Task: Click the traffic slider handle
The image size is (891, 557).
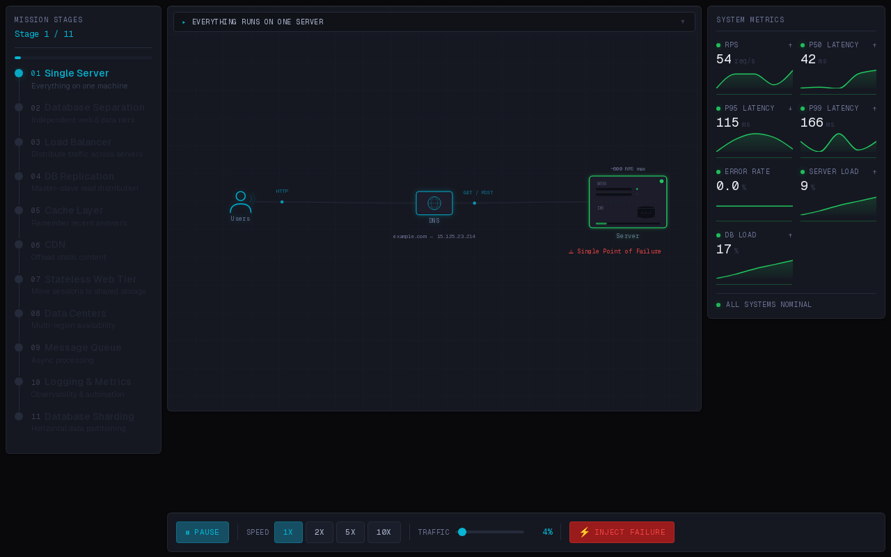Action: point(462,532)
